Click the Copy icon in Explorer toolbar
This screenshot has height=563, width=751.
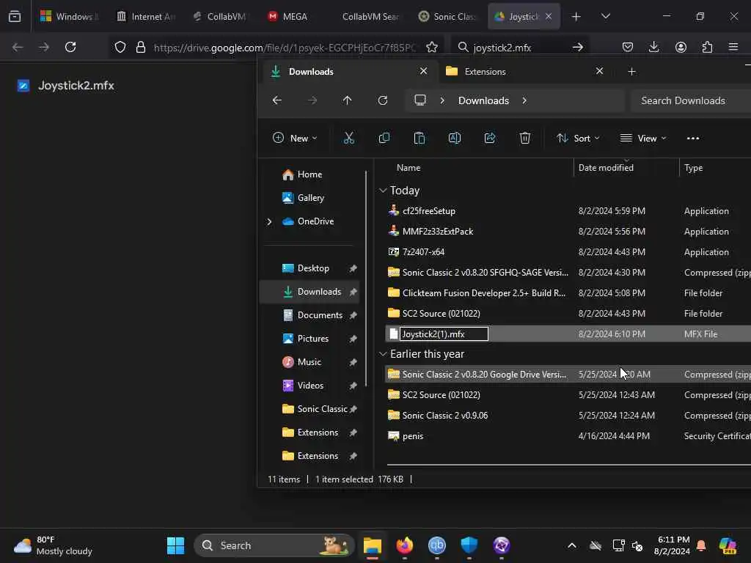[x=384, y=139]
